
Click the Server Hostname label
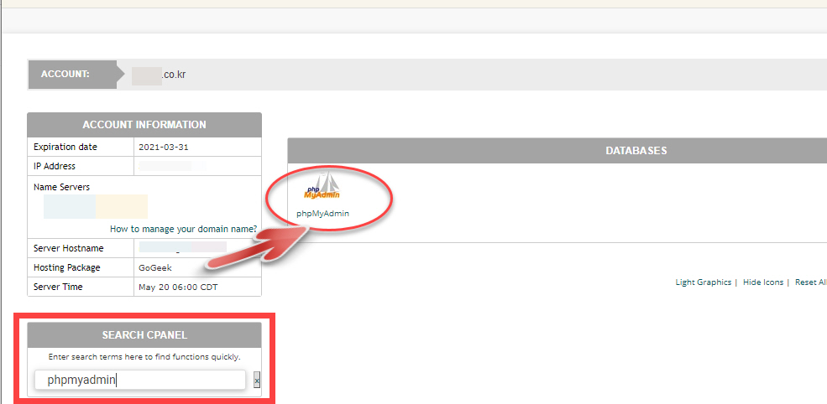[x=69, y=248]
